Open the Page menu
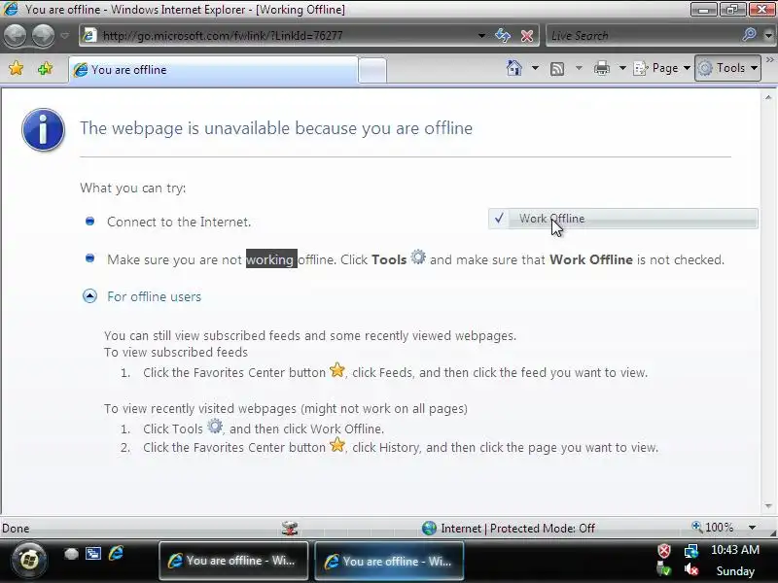 click(662, 68)
